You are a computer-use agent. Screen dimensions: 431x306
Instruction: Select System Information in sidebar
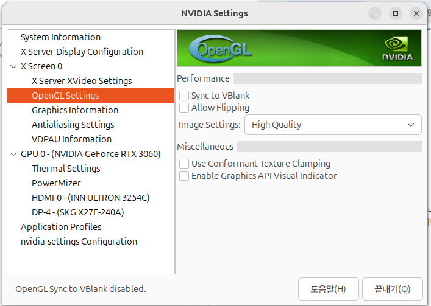point(60,37)
